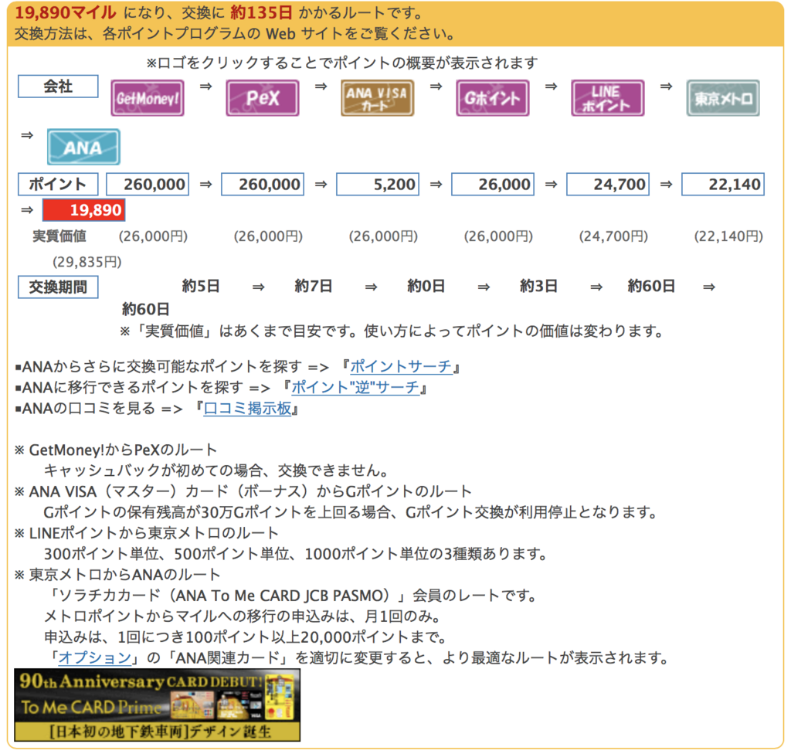Click the LINEポイントから東京メトロのルート note heading
Screen dimensions: 791x754
pos(154,533)
